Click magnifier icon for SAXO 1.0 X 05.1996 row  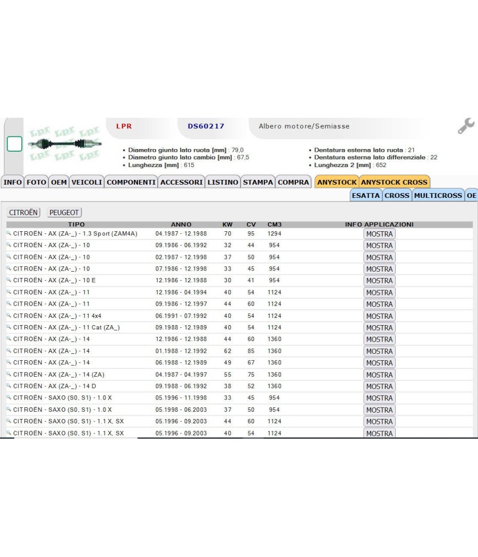pyautogui.click(x=9, y=397)
